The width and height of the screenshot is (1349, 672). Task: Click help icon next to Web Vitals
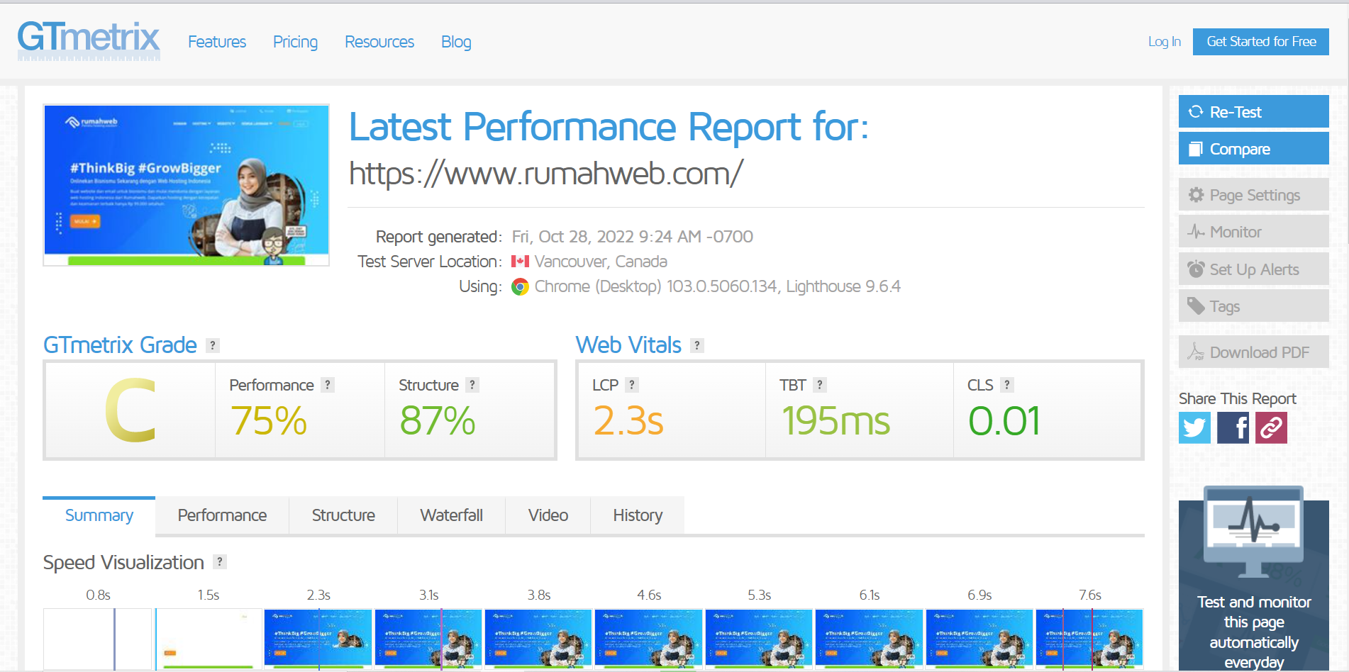pyautogui.click(x=697, y=345)
